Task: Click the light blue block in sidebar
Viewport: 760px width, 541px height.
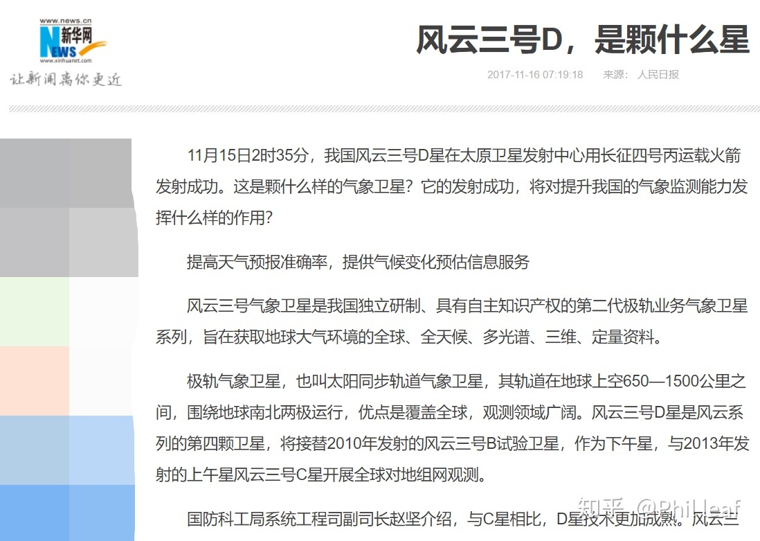Action: coord(69,450)
